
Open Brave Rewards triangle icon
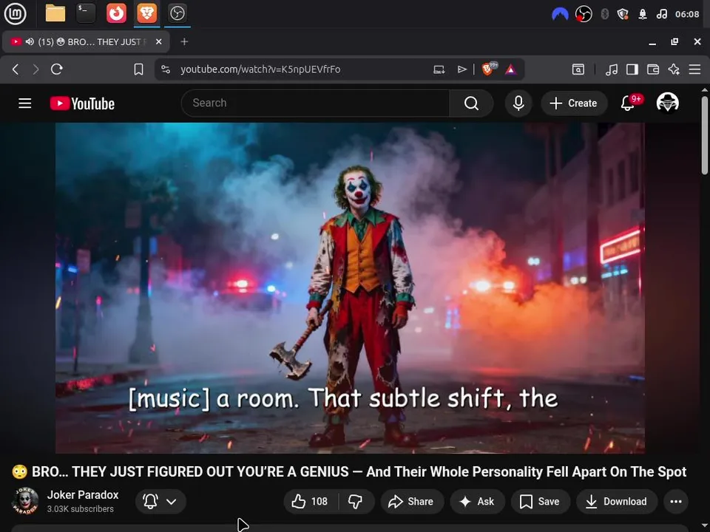click(x=511, y=69)
